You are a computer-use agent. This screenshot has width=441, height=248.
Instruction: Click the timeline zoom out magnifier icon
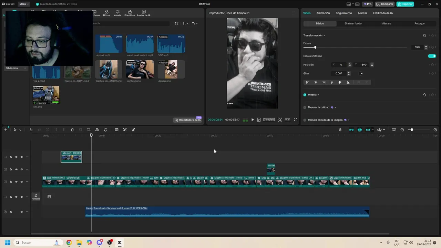(x=402, y=130)
